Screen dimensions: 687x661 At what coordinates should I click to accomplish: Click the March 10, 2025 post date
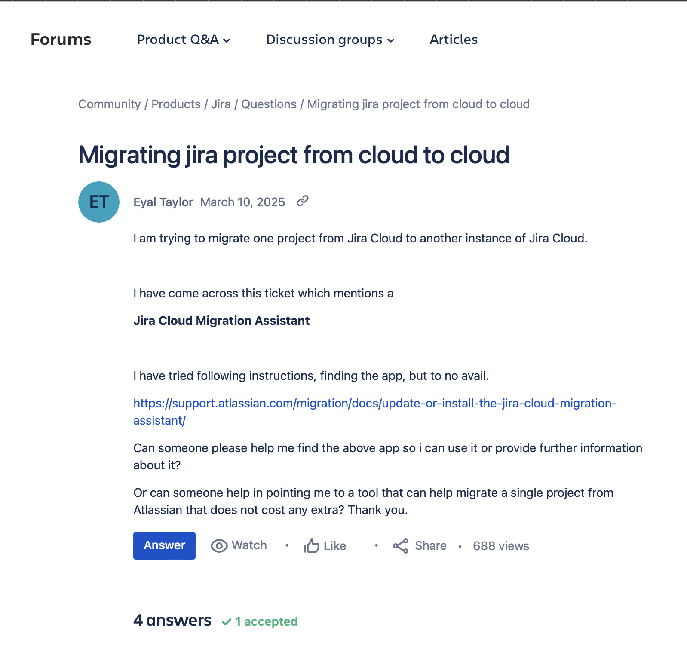pyautogui.click(x=243, y=202)
